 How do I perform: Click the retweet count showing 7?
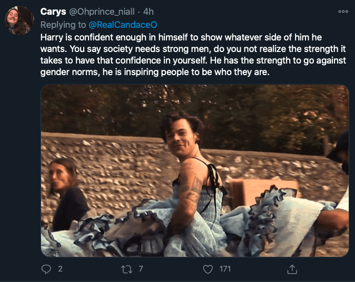[141, 269]
